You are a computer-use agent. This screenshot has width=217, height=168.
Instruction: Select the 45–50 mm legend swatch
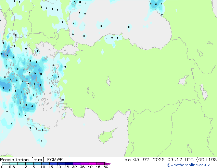click(101, 164)
